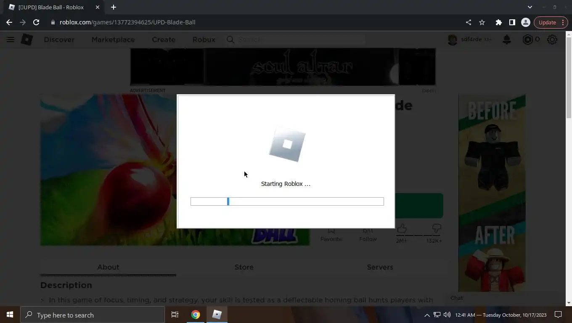572x323 pixels.
Task: Click the Roblox logo home icon
Action: pos(27,40)
